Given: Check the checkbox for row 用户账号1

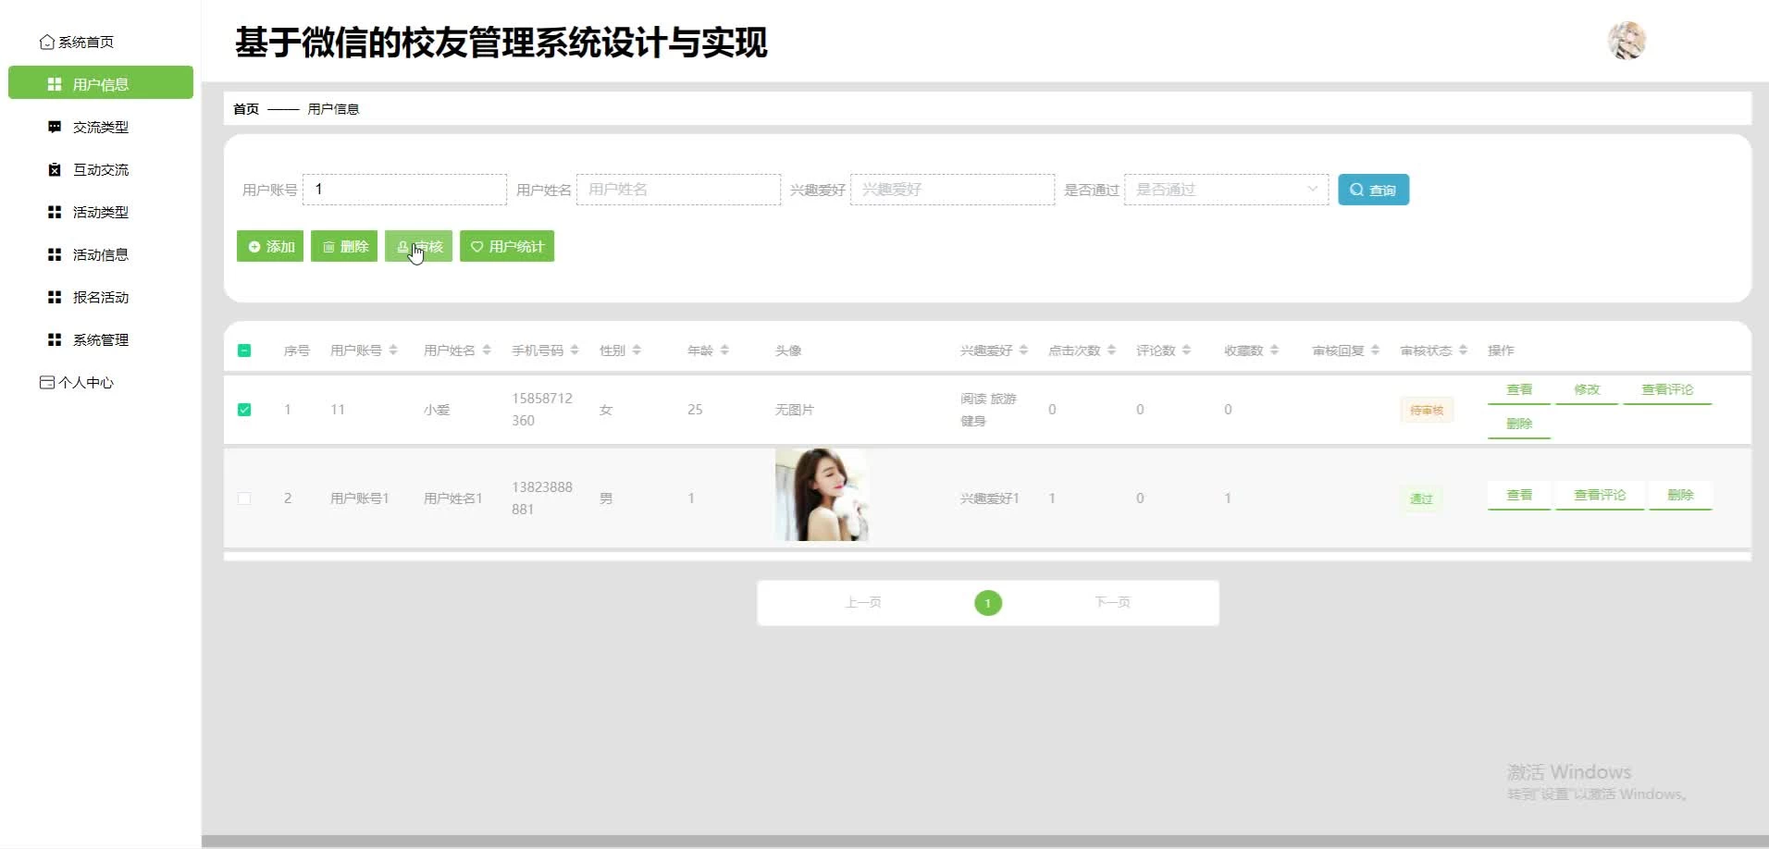Looking at the screenshot, I should [x=244, y=498].
